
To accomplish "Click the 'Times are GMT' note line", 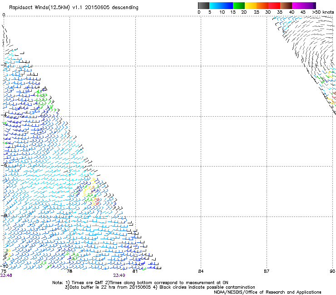I will (x=140, y=283).
